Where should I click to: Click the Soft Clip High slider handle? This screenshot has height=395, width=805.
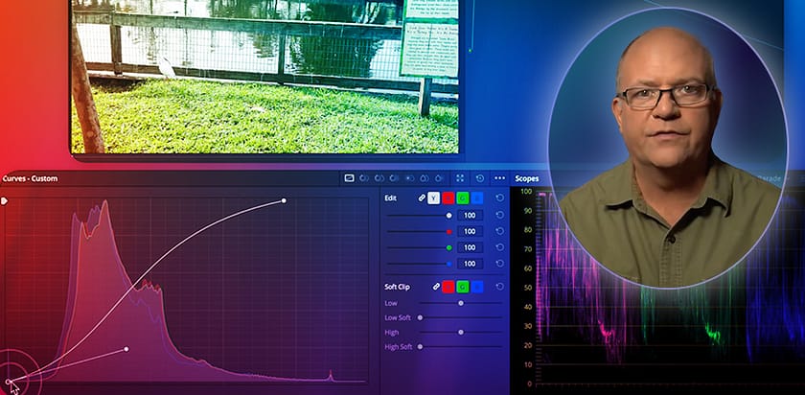pos(461,333)
